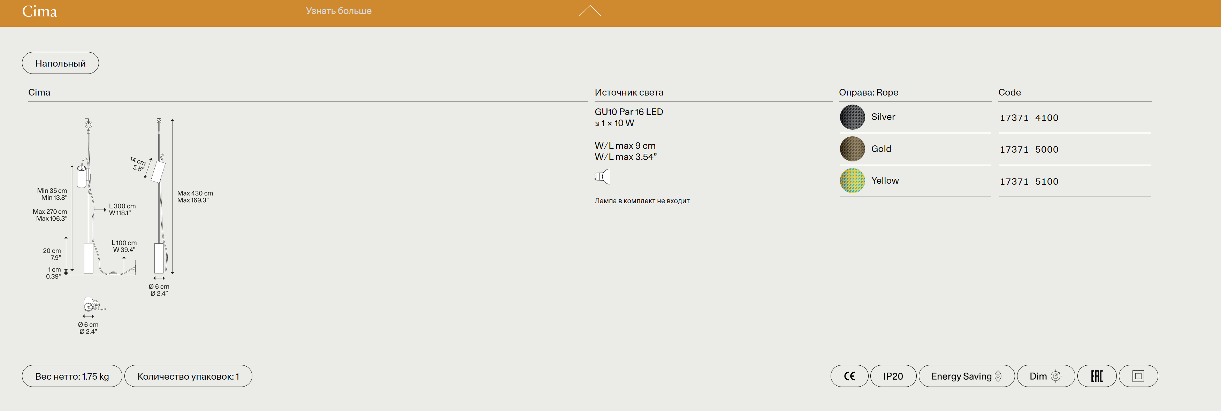The width and height of the screenshot is (1221, 411).
Task: Click the round base plug drawing
Action: coord(91,304)
